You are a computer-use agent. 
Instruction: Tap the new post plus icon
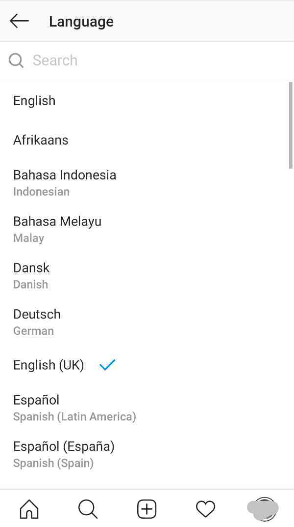(147, 509)
